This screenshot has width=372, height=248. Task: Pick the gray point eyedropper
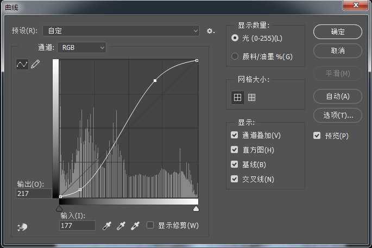pos(121,226)
